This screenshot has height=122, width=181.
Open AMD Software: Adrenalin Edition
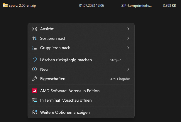[70, 91]
